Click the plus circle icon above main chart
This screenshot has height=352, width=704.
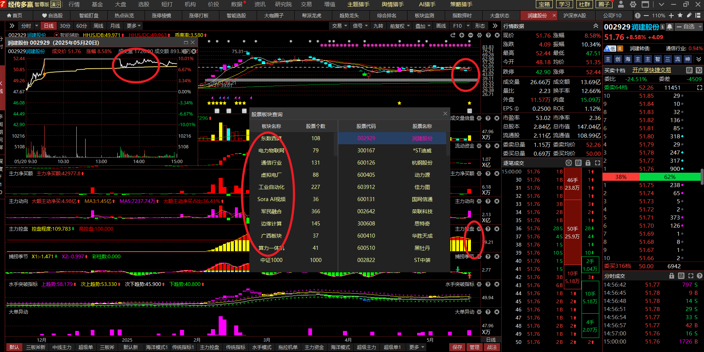pos(462,35)
